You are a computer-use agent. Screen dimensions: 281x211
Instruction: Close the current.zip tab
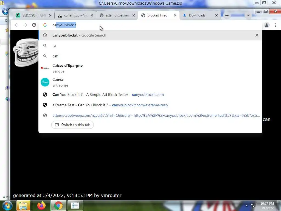pyautogui.click(x=92, y=15)
